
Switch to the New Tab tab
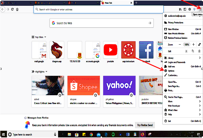pyautogui.click(x=117, y=3)
